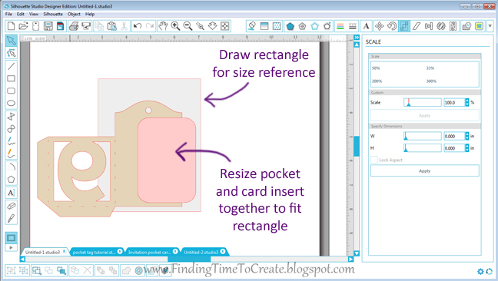Pick the Draw an Arc tool
Viewport: 498px width, 281px height.
(11, 167)
